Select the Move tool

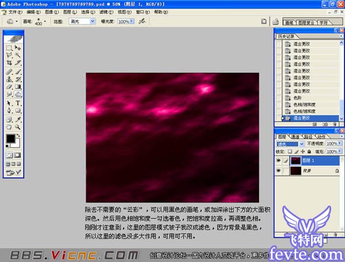pyautogui.click(x=18, y=48)
